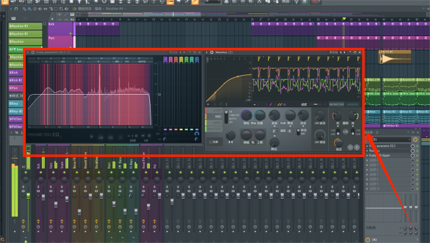Select the MASTER band tab in Maximus
Viewport: 430px width, 243px height.
click(214, 129)
